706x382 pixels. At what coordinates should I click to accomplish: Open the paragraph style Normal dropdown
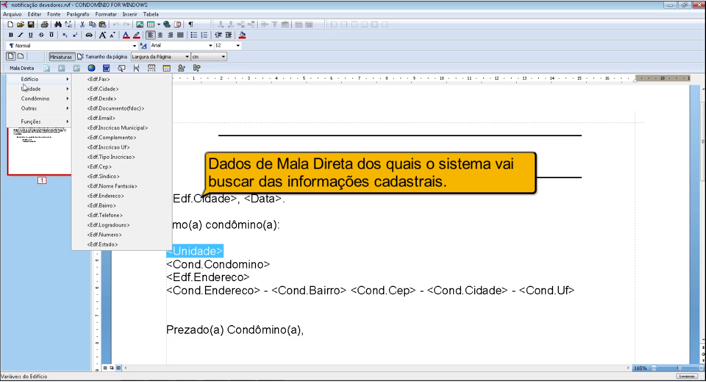click(134, 46)
